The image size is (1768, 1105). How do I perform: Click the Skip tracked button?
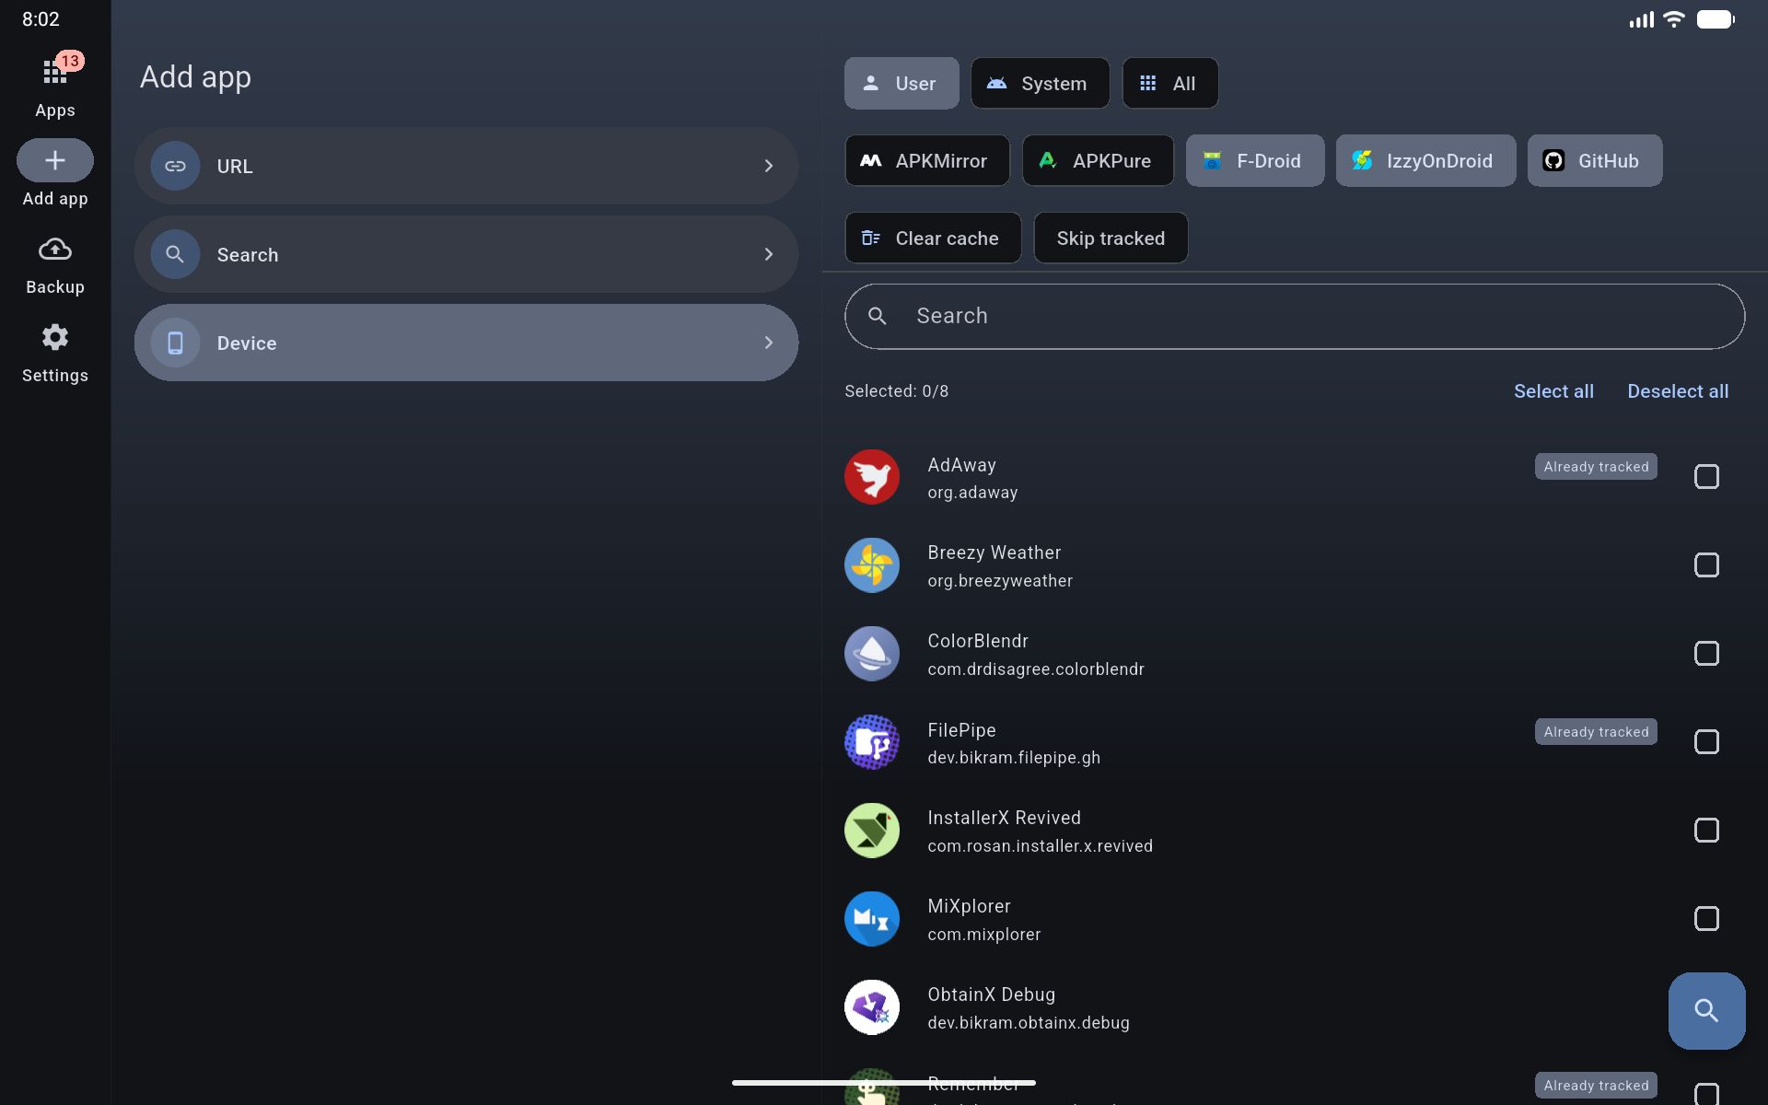(x=1111, y=238)
